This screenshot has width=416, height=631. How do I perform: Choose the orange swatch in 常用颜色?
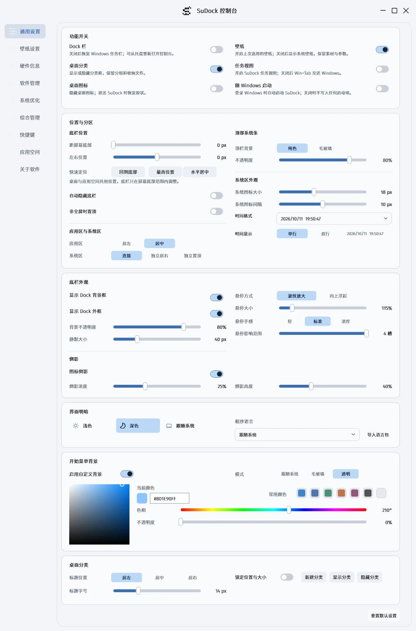(x=341, y=493)
